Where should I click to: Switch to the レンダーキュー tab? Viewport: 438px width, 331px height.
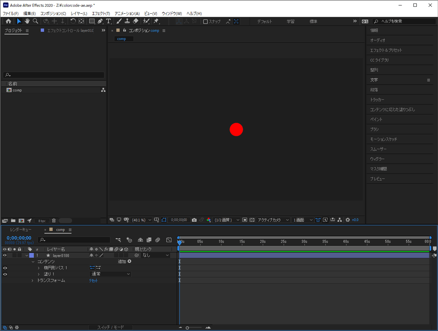[21, 230]
